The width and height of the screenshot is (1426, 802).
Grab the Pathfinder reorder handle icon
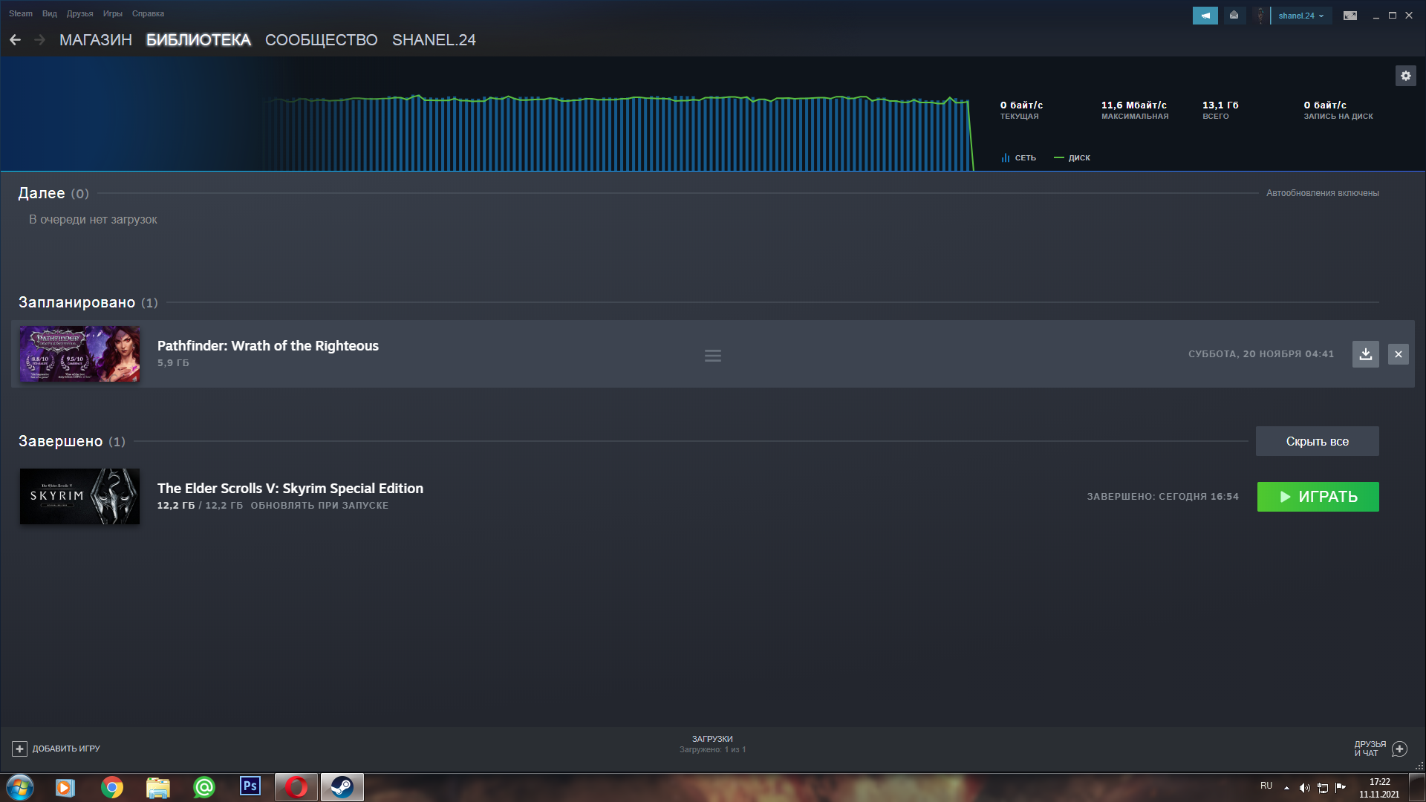coord(712,356)
